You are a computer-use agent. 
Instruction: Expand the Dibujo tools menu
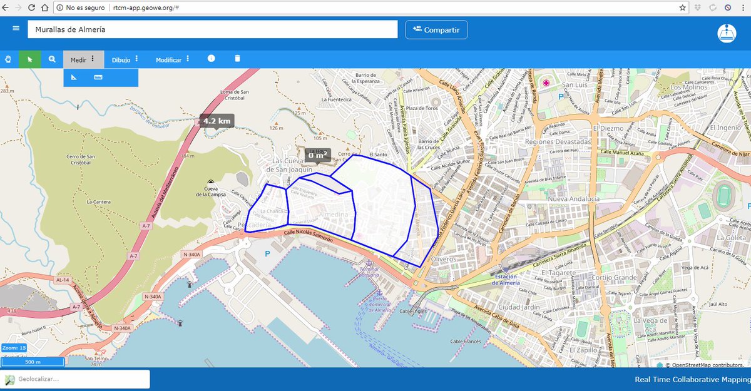125,60
